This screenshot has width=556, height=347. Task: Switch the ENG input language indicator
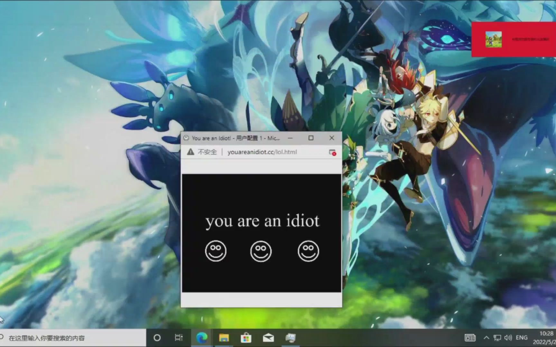tap(522, 338)
